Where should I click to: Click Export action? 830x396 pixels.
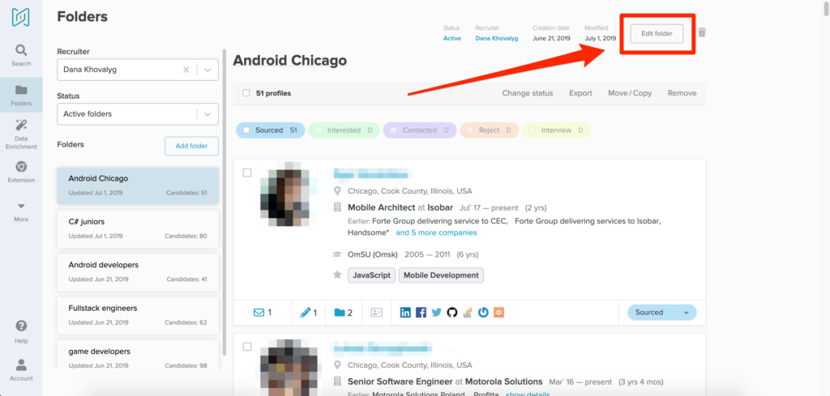(580, 93)
